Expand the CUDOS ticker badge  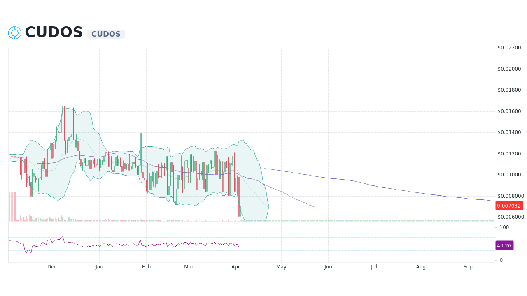106,34
